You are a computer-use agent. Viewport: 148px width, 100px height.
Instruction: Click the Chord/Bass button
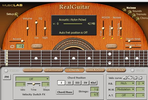point(65,92)
